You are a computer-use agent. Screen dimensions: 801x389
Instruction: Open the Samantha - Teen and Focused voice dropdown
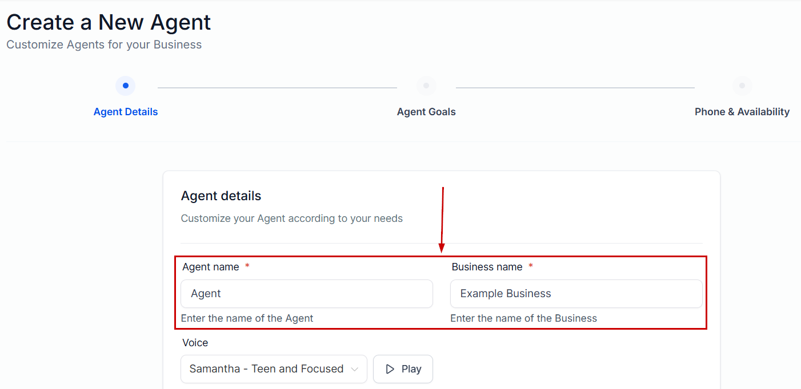click(274, 369)
